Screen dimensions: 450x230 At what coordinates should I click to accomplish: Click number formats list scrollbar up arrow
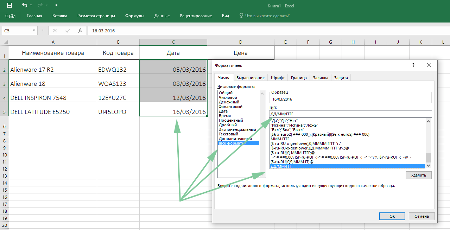click(262, 93)
